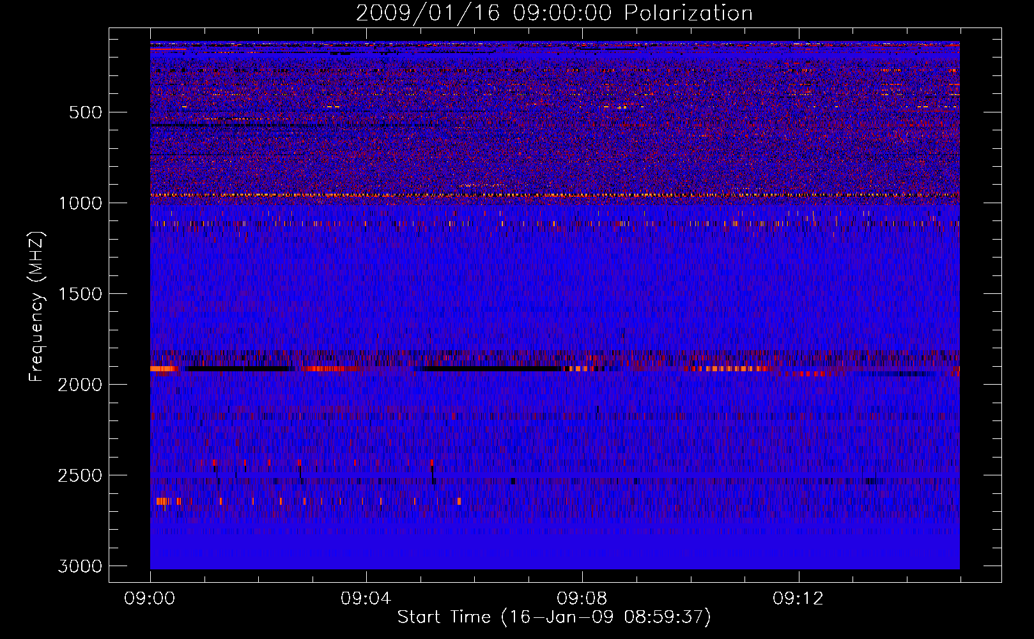The width and height of the screenshot is (1034, 639).
Task: Click the 3000 frequency tick label
Action: [x=80, y=566]
